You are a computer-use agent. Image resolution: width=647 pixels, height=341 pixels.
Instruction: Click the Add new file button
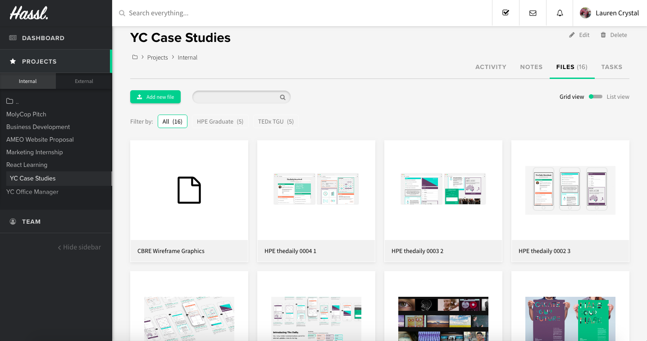click(x=155, y=97)
